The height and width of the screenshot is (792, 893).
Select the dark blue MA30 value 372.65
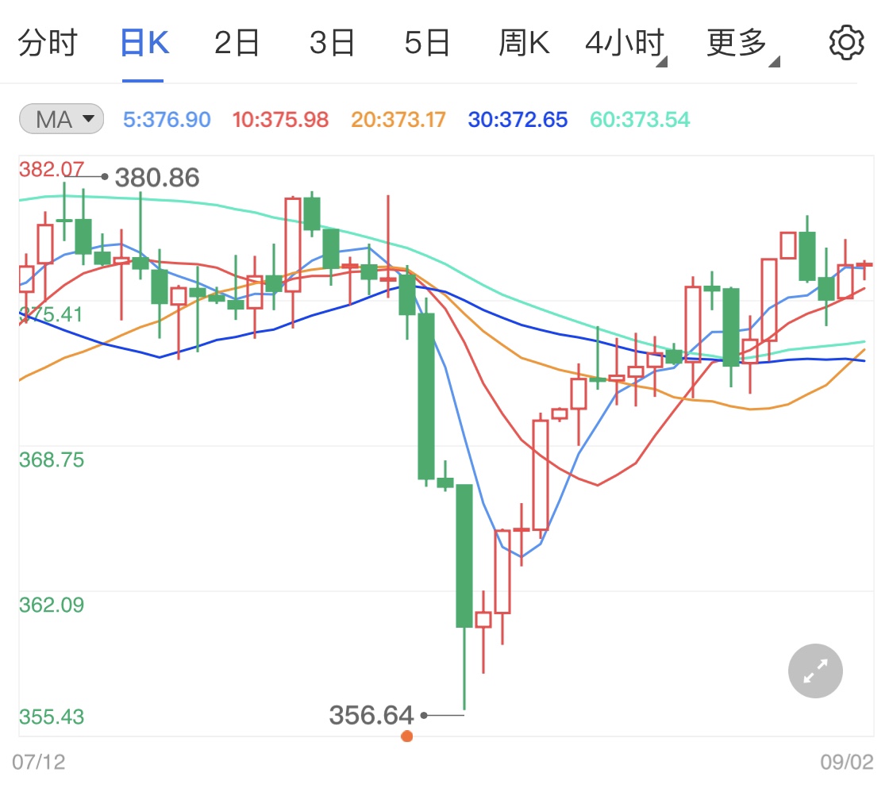click(x=517, y=119)
